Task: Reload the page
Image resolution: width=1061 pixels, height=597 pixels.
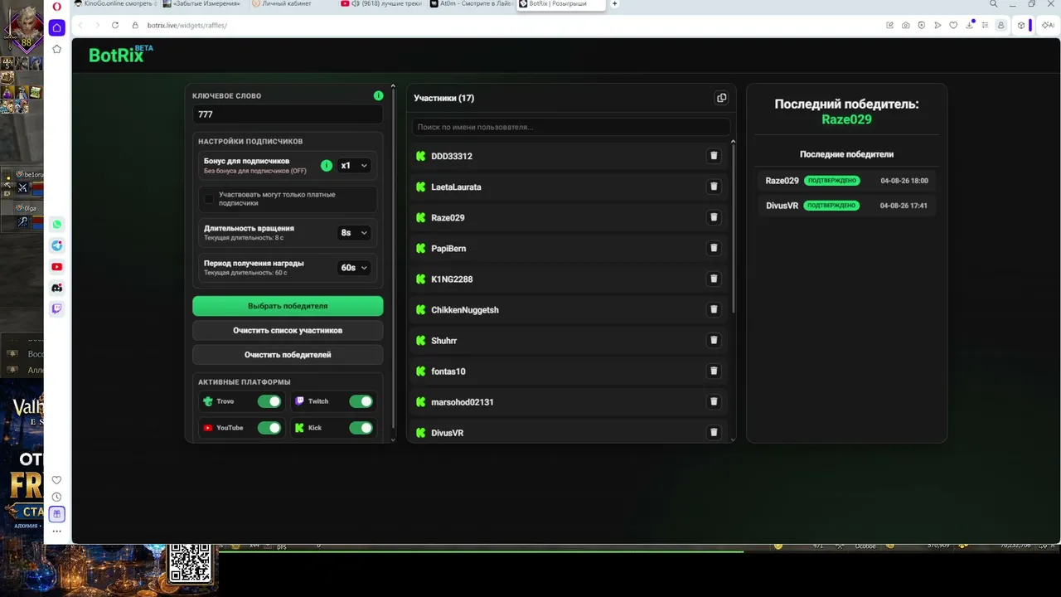Action: click(114, 25)
